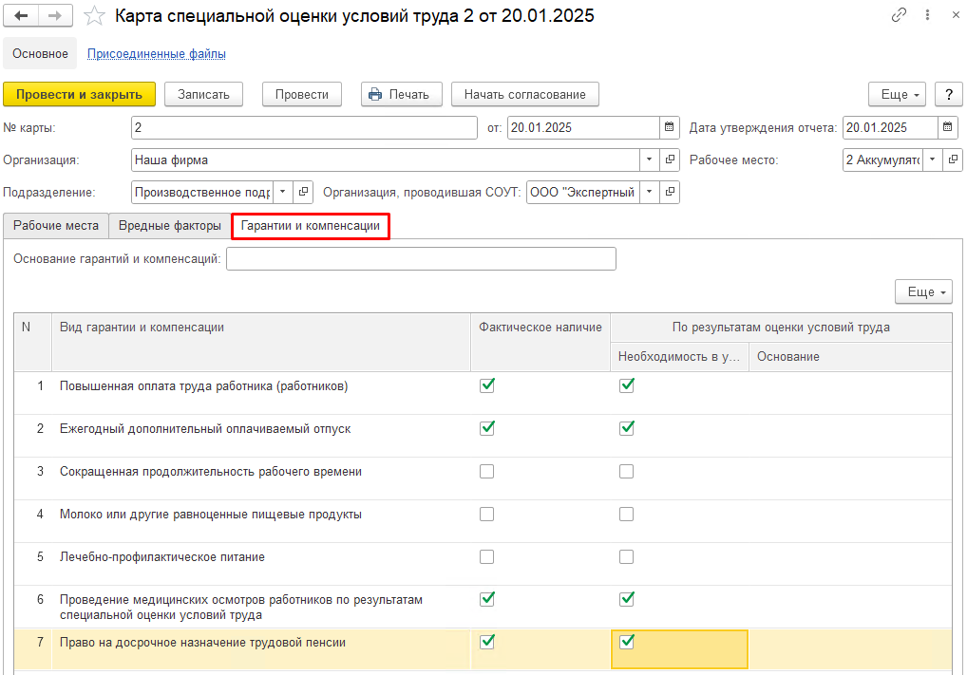
Task: Open the Присоединенные файлы link
Action: point(157,54)
